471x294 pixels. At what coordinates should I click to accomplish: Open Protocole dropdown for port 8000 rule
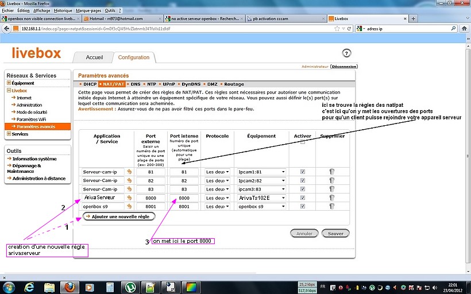pos(218,198)
